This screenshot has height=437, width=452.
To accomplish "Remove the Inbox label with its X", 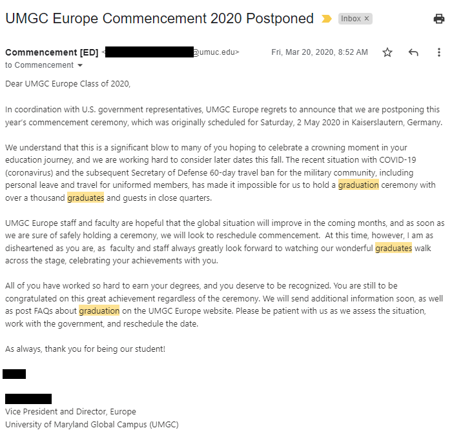I will 367,19.
